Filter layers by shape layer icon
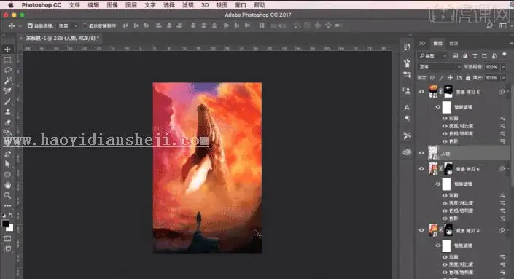The height and width of the screenshot is (279, 514). (x=484, y=56)
